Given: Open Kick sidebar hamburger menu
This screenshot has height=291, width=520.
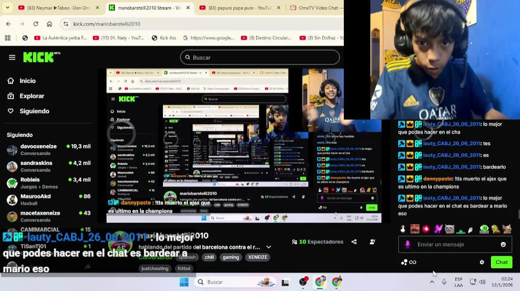Looking at the screenshot, I should [x=12, y=57].
